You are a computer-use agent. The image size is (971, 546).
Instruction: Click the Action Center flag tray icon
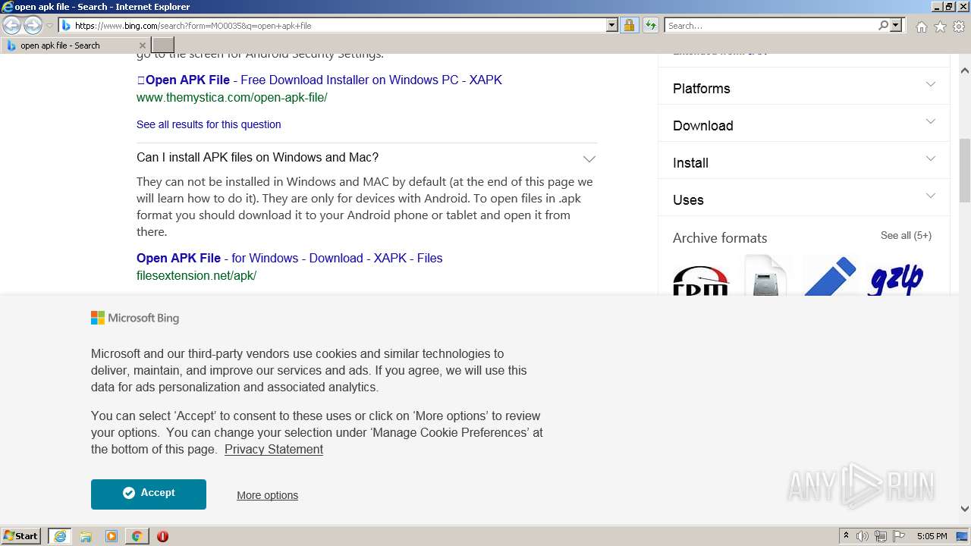click(x=899, y=536)
